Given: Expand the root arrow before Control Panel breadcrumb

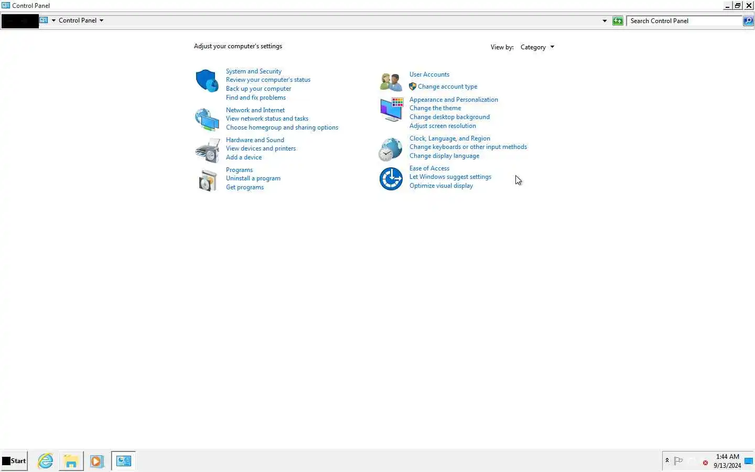Looking at the screenshot, I should click(53, 20).
